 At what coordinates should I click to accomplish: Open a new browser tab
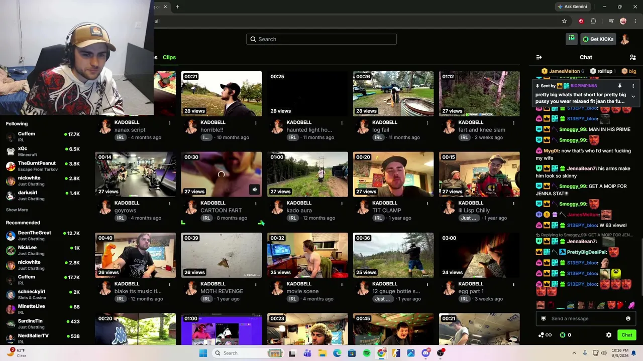(x=177, y=7)
